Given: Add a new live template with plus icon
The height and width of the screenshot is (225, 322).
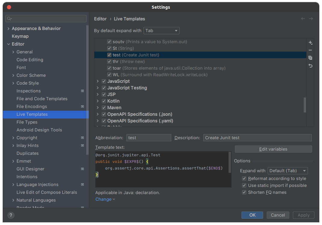Looking at the screenshot, I should 310,43.
